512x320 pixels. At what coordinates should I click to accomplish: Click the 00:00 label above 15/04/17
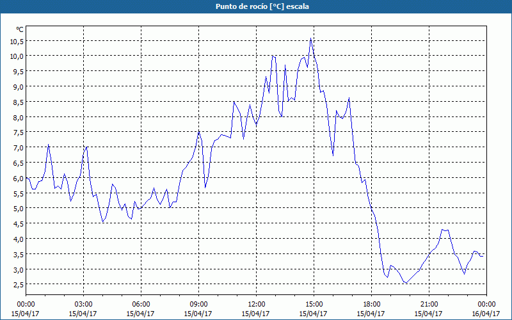tap(26, 305)
